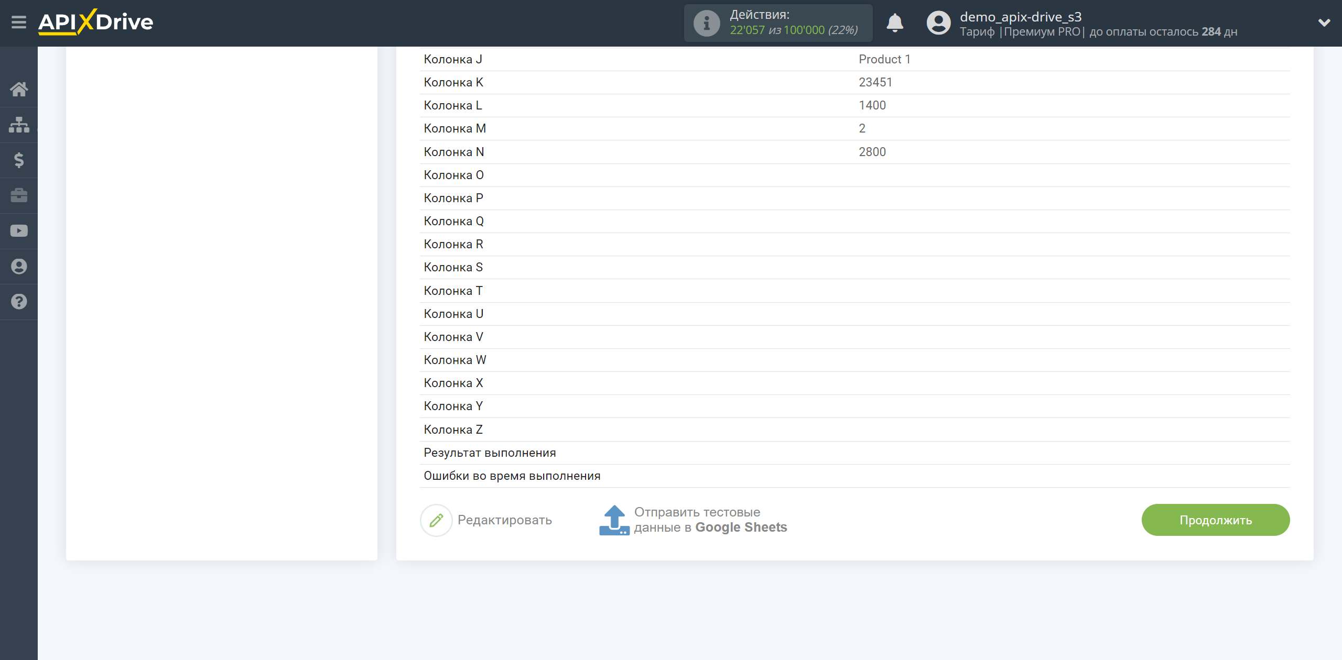
Task: Select the Колонка Z label
Action: 453,430
